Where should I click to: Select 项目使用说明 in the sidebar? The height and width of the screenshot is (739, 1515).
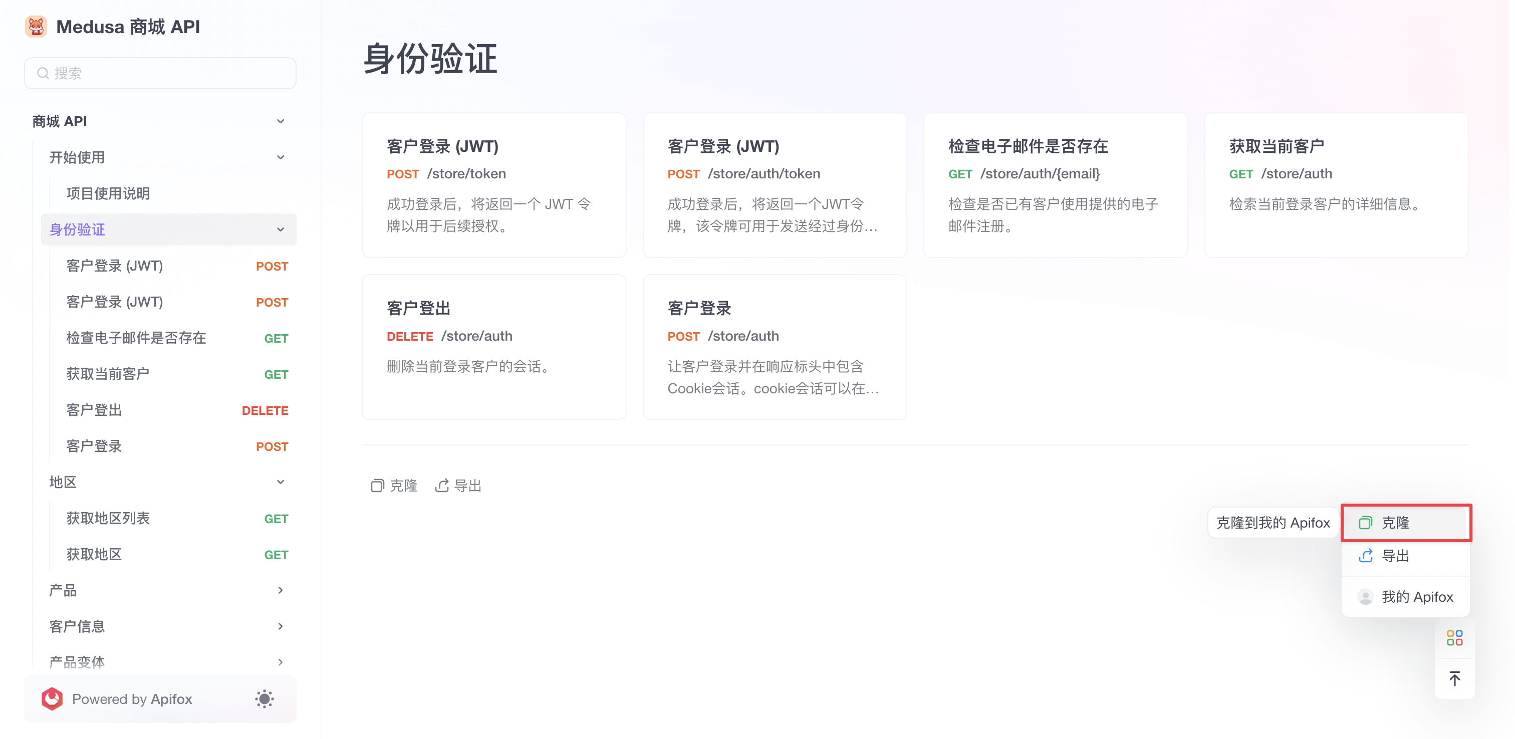point(108,193)
